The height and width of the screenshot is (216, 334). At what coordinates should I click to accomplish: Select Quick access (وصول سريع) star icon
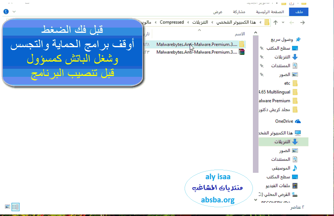click(x=298, y=40)
